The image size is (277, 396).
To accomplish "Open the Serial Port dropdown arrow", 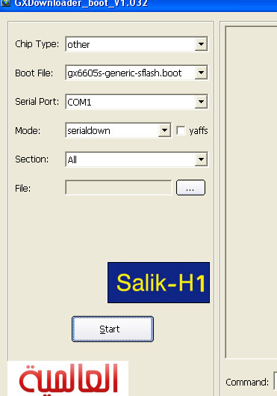I will coord(201,102).
